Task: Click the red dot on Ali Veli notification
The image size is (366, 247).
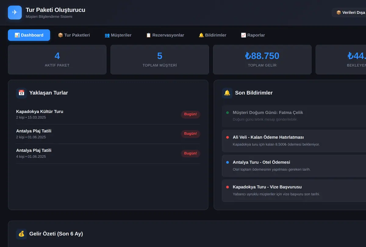Action: pos(228,137)
